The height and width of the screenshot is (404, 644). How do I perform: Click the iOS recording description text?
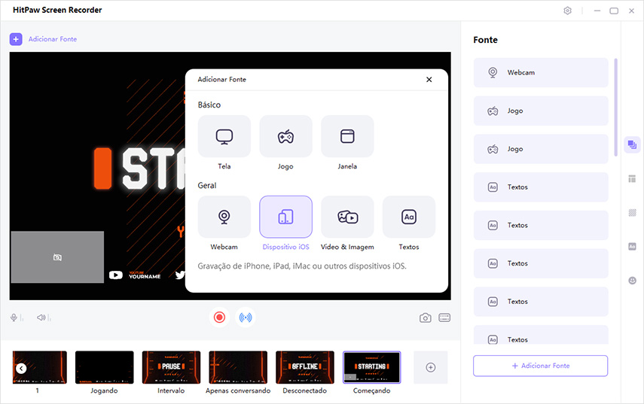click(302, 266)
